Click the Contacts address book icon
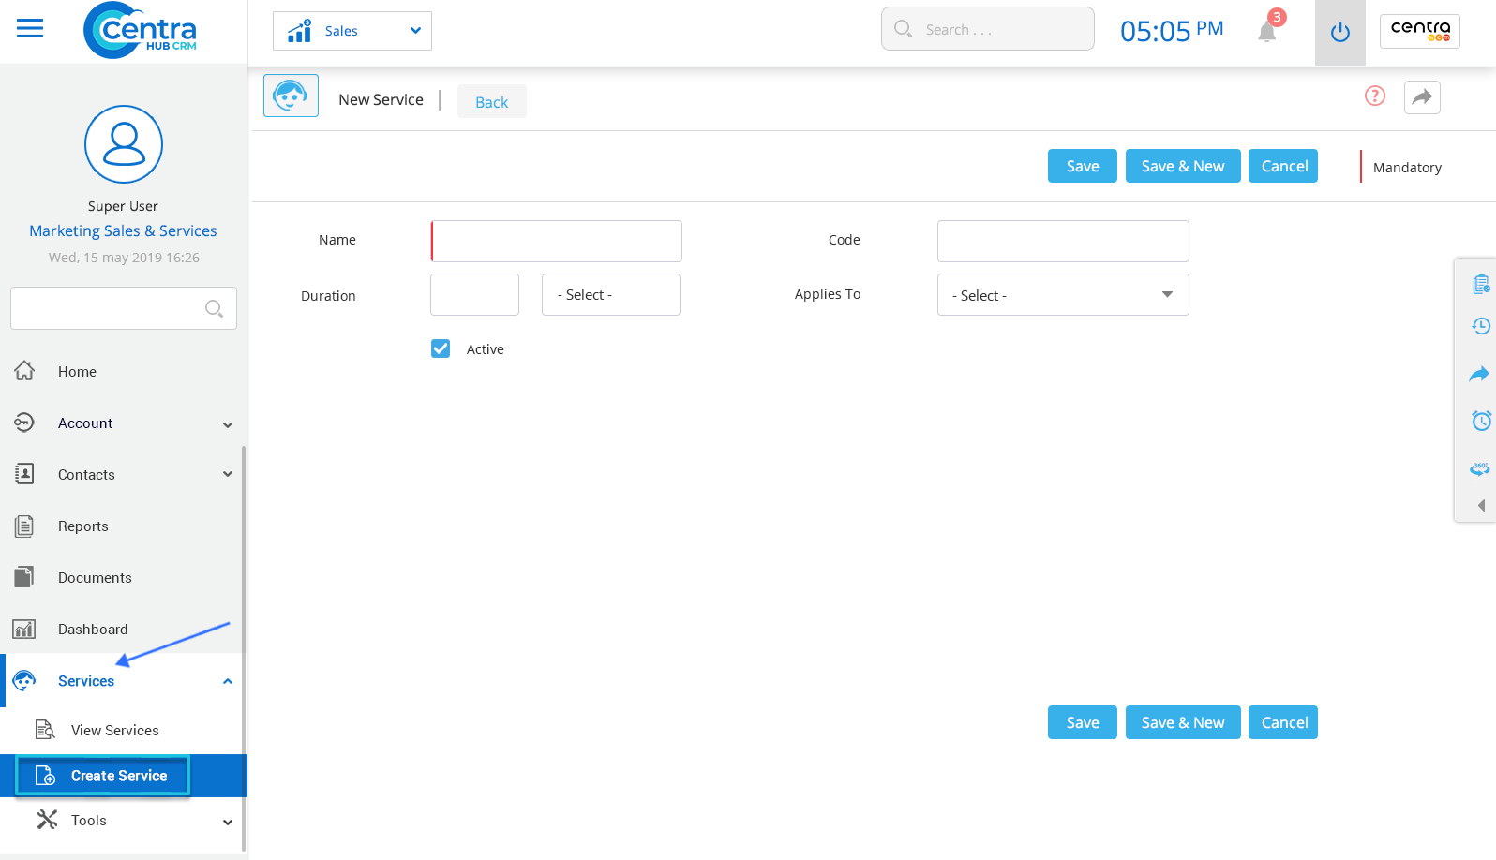The height and width of the screenshot is (860, 1496). tap(24, 474)
